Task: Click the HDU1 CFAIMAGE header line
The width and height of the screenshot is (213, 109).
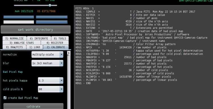Action: [x=125, y=44]
